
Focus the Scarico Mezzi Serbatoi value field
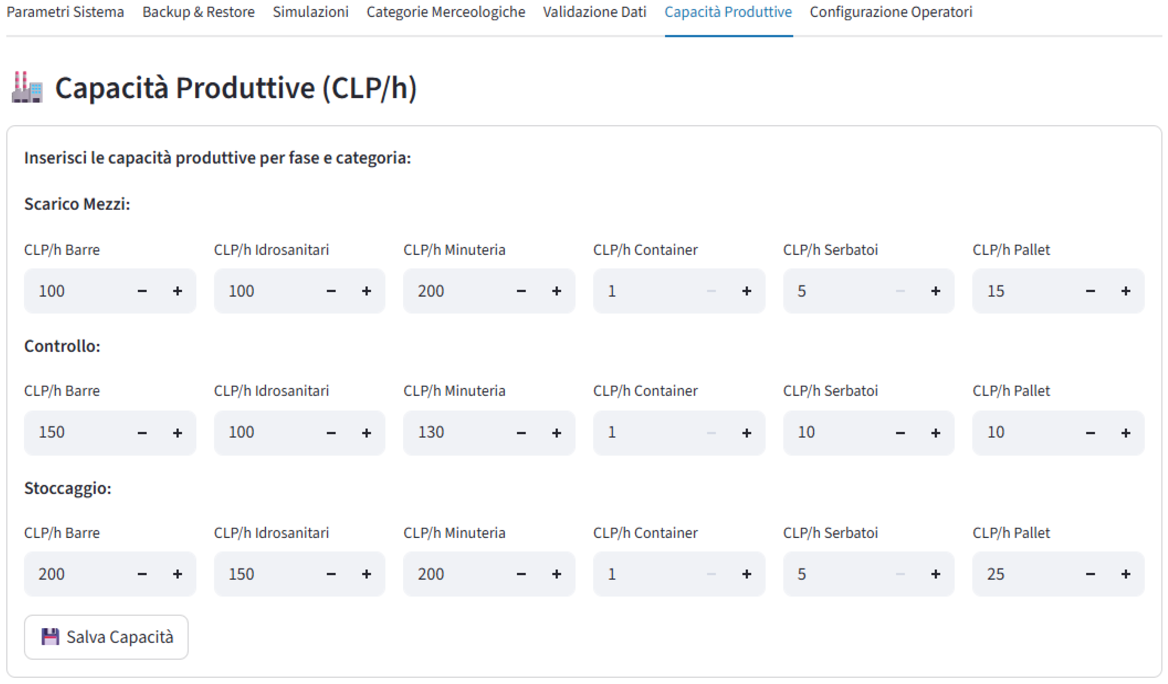pos(834,291)
